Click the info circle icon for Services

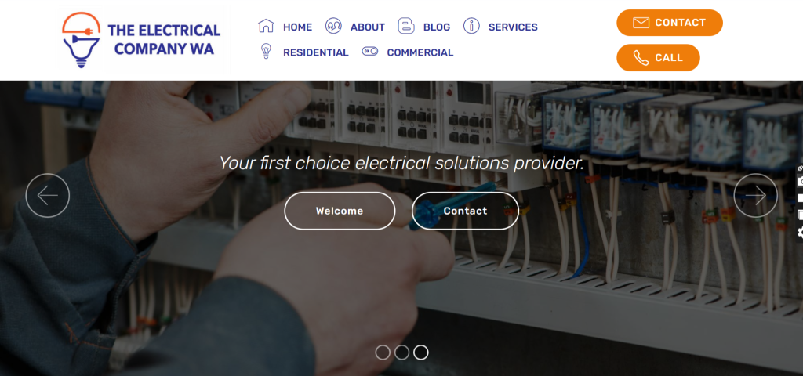point(471,26)
